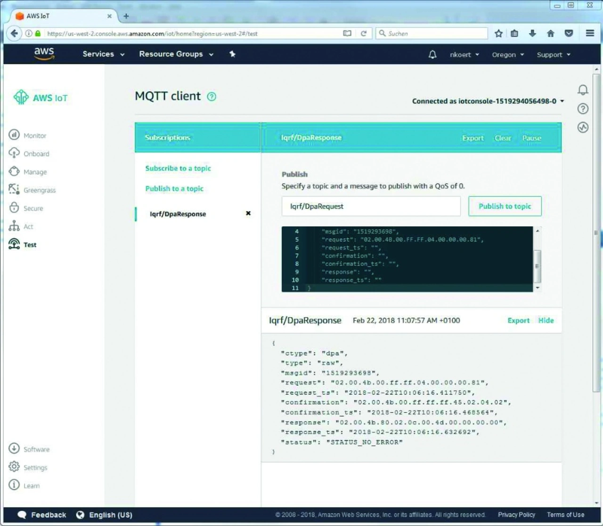Viewport: 603px width, 526px height.
Task: Open the Software section
Action: click(x=29, y=449)
